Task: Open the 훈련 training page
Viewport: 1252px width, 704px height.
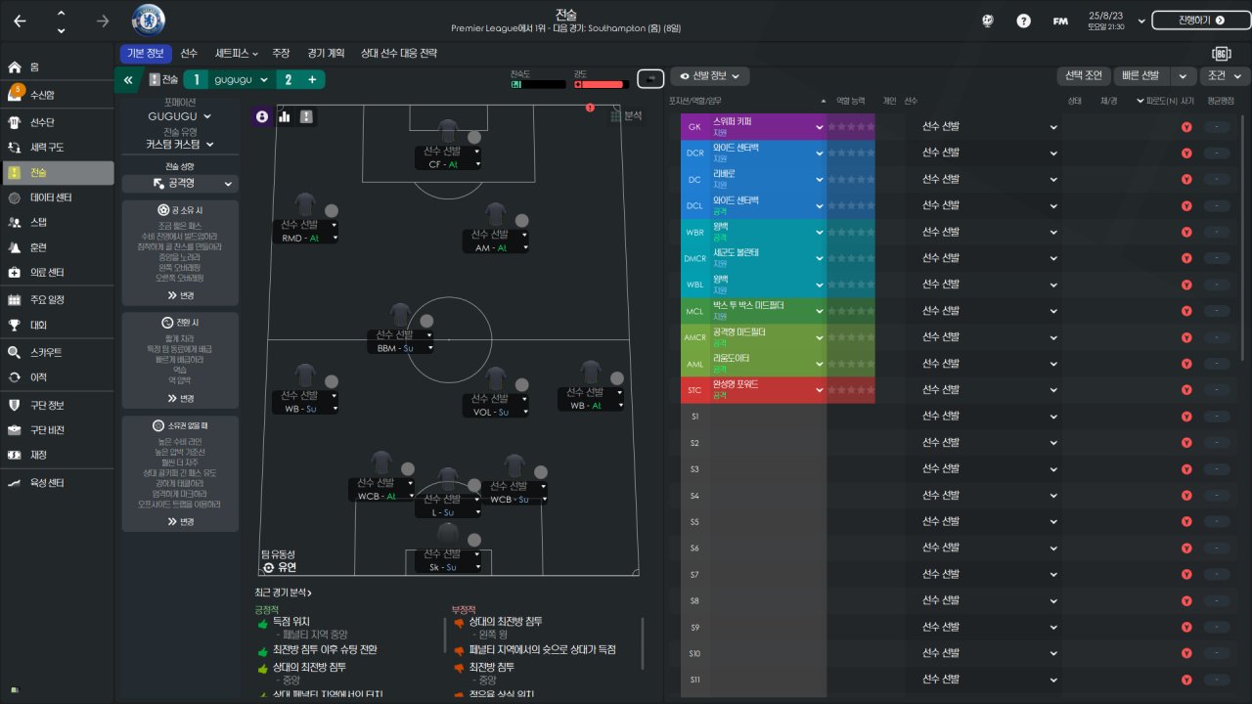Action: tap(57, 247)
